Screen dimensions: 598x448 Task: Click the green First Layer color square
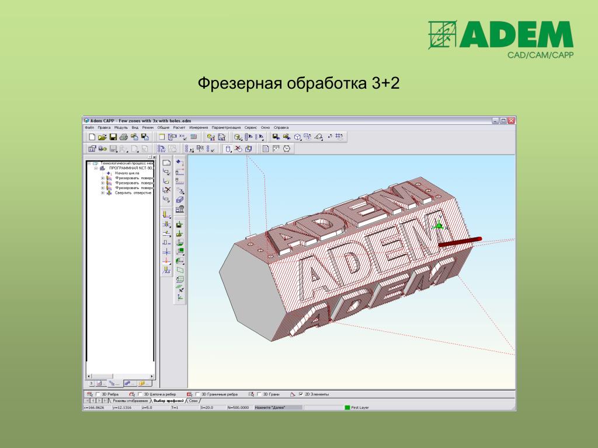point(347,408)
